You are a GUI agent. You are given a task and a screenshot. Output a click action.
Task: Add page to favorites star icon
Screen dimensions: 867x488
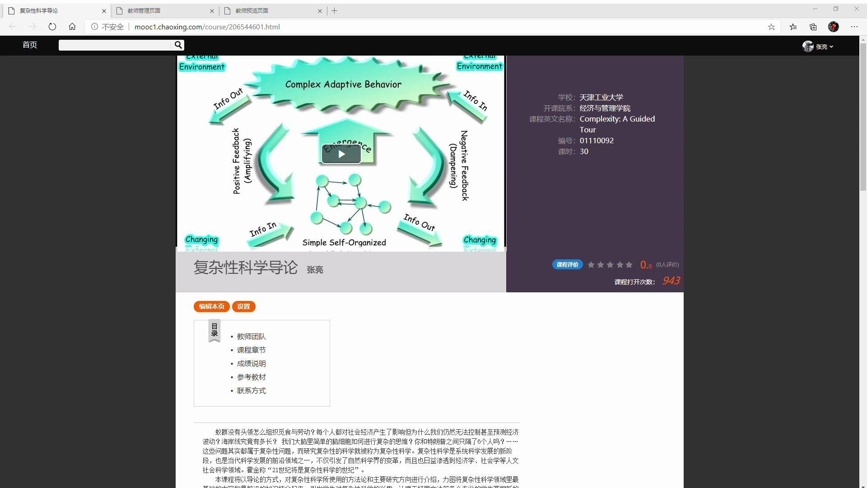click(771, 27)
